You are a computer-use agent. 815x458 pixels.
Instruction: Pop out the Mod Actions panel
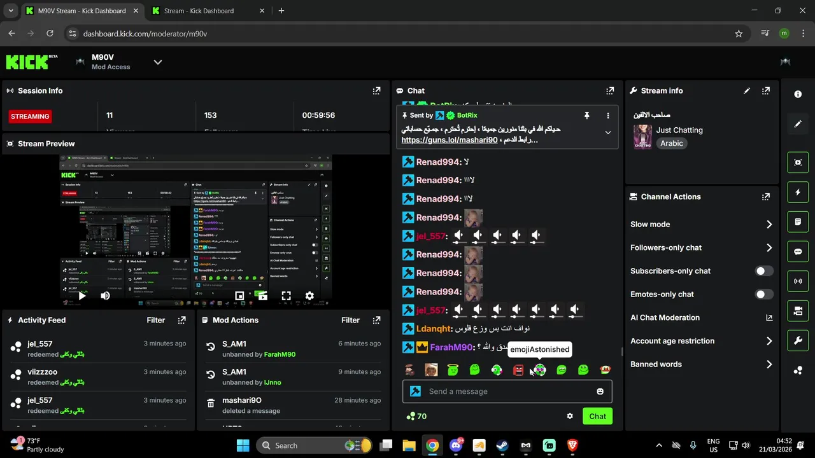coord(376,321)
